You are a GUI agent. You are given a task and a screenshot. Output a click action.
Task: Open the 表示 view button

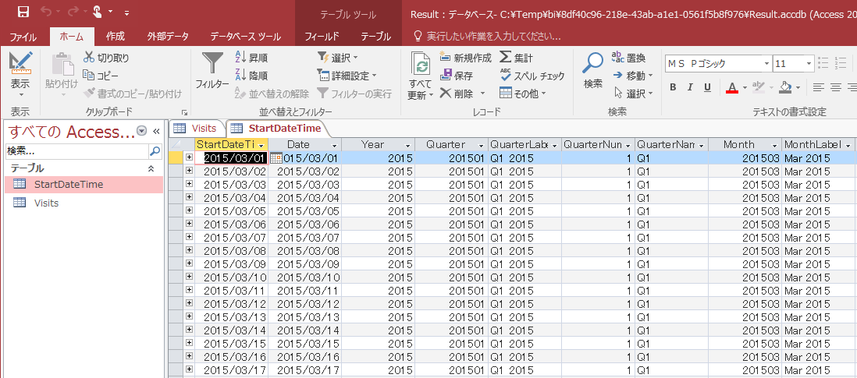click(x=21, y=76)
